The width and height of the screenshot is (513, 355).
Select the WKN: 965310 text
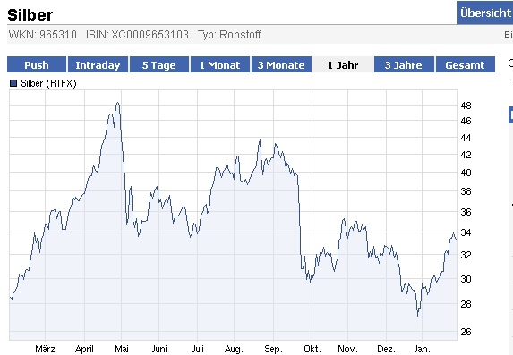pyautogui.click(x=43, y=35)
